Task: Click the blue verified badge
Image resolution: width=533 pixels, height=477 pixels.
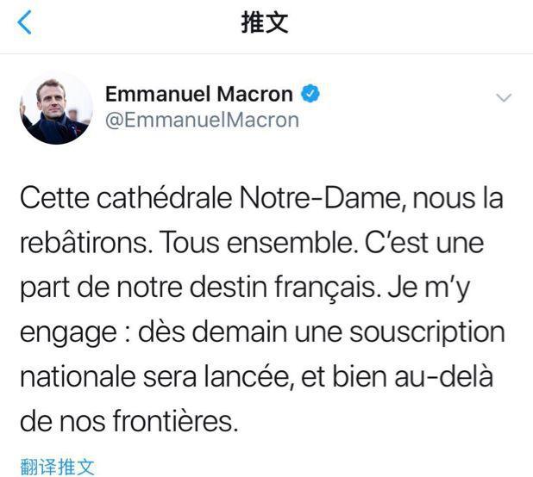Action: point(309,94)
